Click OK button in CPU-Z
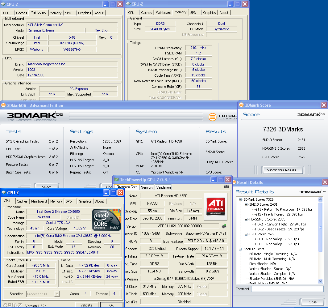Screen dimensions: 328x308 [x=111, y=305]
